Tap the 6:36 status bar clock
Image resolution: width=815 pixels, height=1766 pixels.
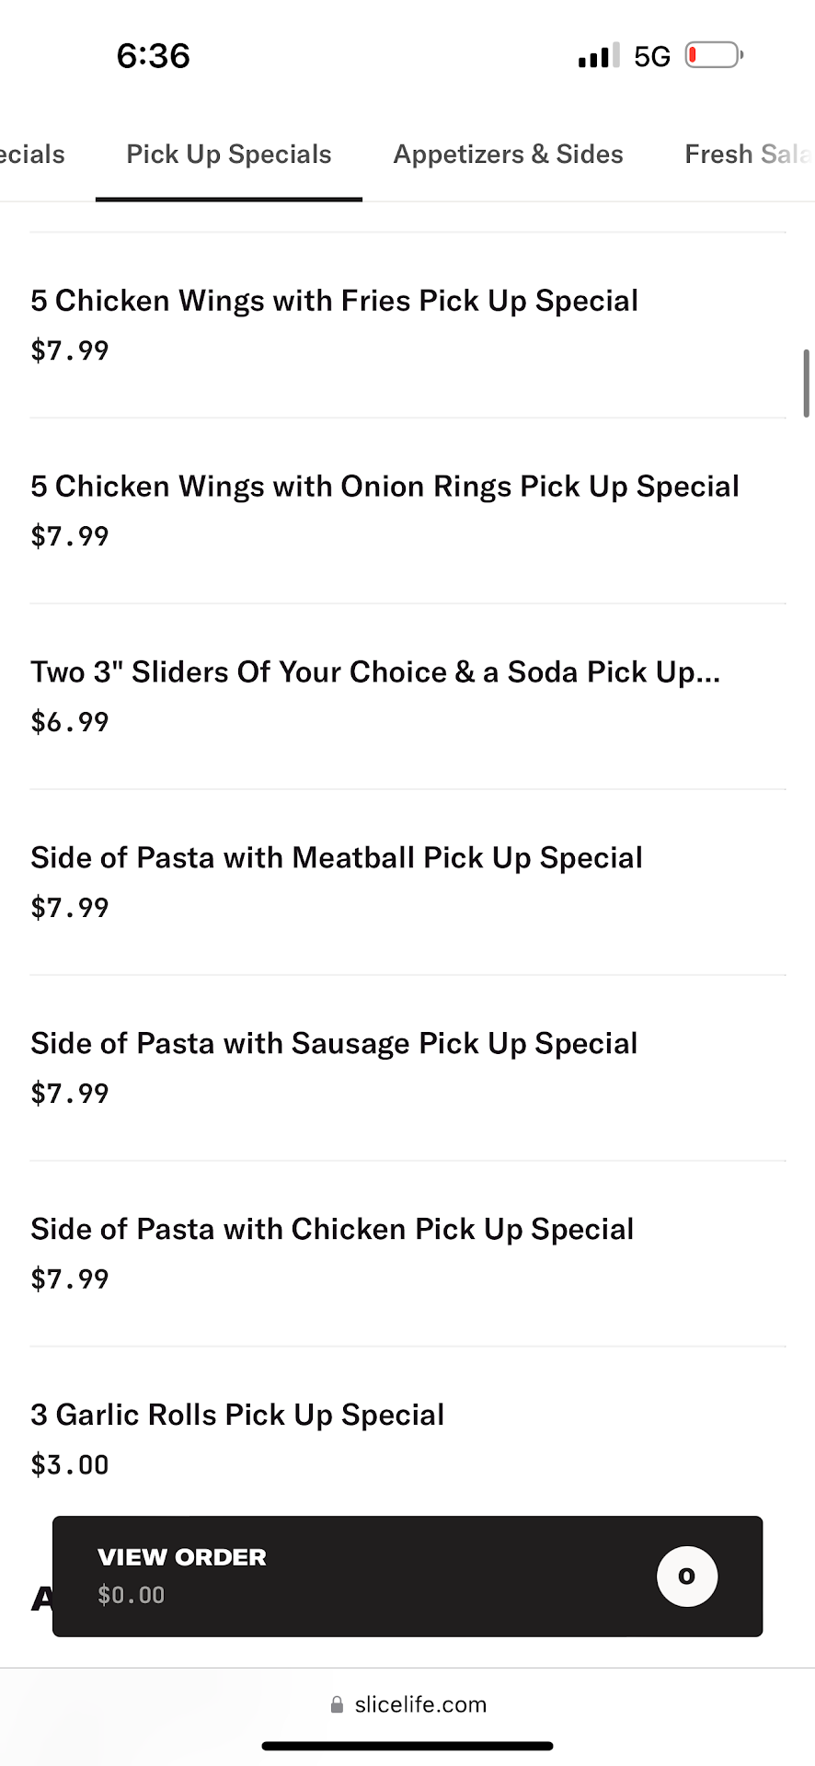(x=153, y=56)
